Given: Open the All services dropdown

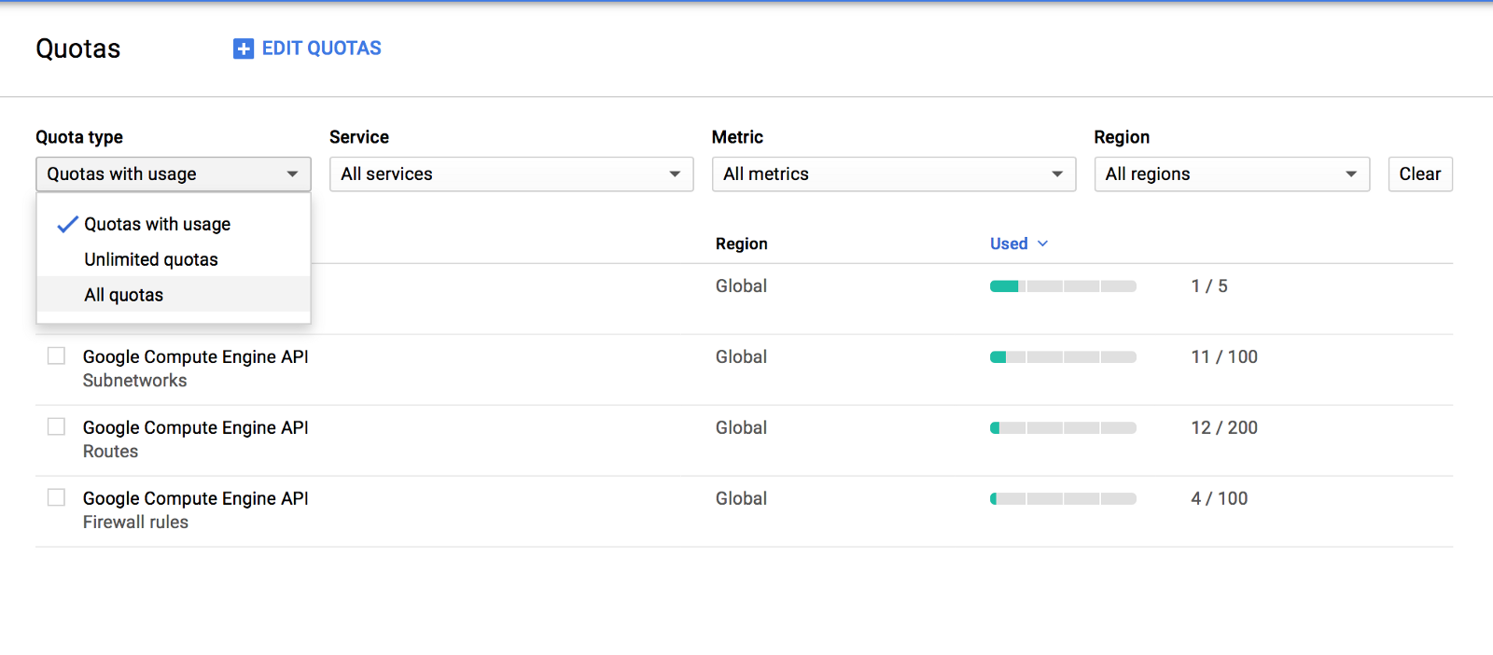Looking at the screenshot, I should click(x=510, y=174).
